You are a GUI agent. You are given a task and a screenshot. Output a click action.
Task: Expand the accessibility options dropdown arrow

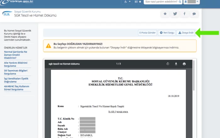129,2
